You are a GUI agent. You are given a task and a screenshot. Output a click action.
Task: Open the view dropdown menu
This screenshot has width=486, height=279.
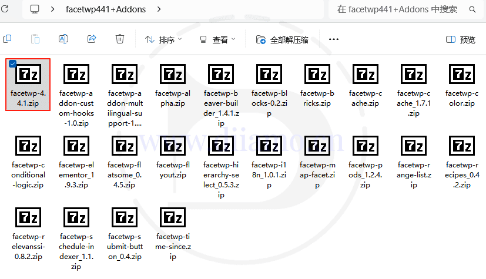pos(217,39)
